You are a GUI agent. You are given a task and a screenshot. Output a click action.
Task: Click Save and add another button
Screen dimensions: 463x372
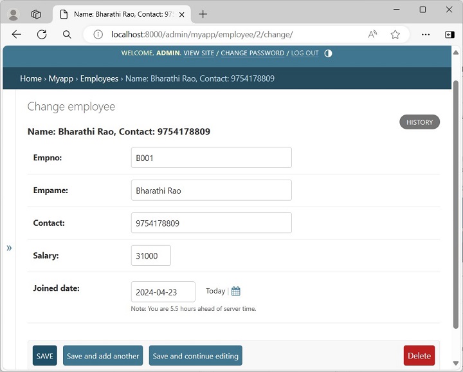coord(103,356)
